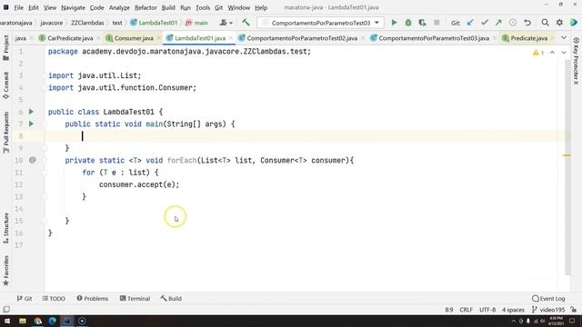
Task: Click the warning indicator in editor corner
Action: pos(538,53)
